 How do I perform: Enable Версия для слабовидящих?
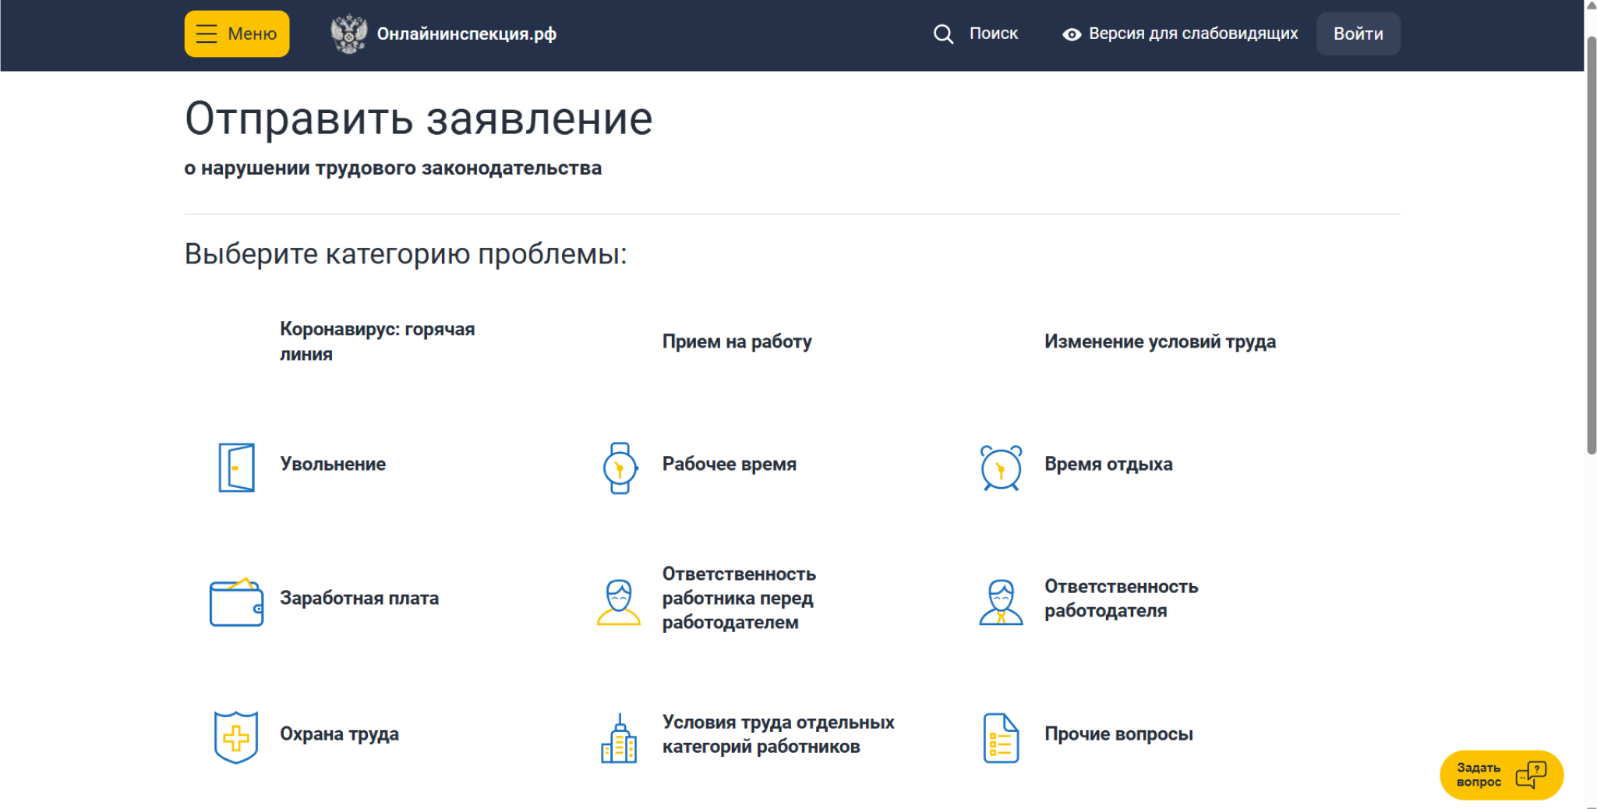click(1193, 34)
